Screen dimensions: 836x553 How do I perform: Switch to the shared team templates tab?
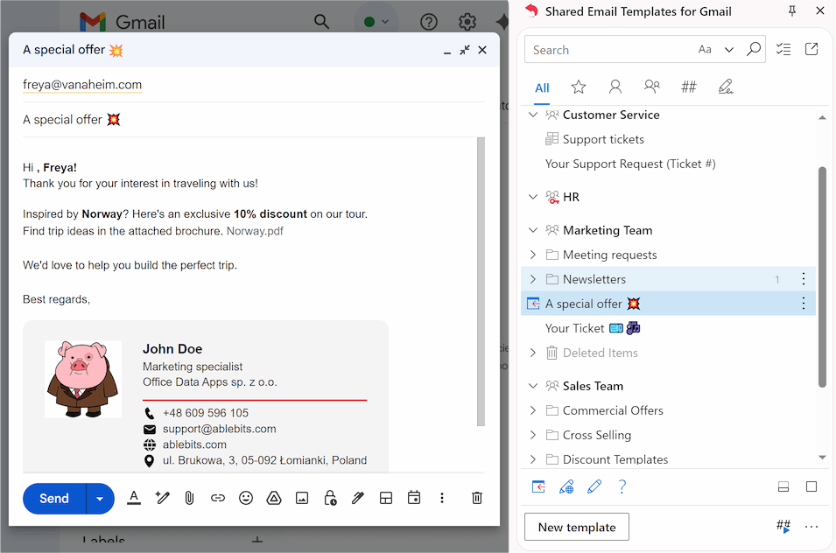(651, 87)
